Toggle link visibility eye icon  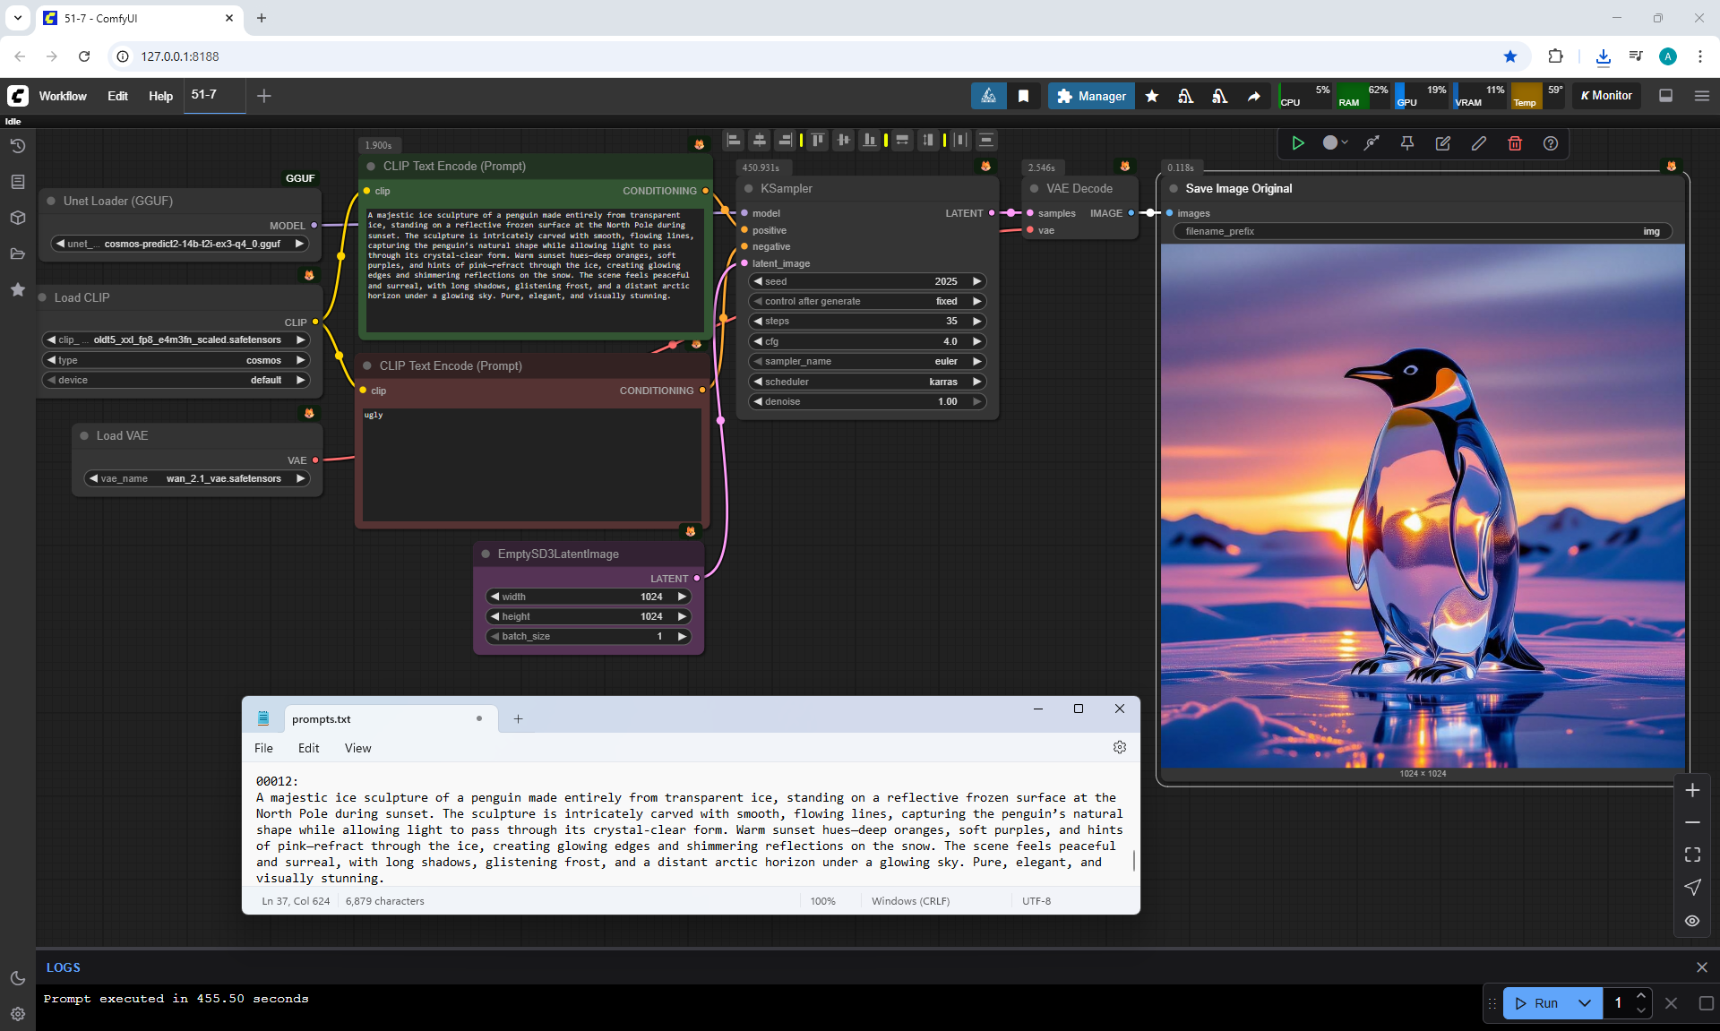[1692, 920]
